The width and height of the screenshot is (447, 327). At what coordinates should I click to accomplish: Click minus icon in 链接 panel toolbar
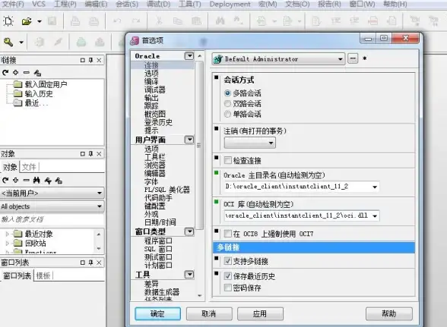coord(26,73)
